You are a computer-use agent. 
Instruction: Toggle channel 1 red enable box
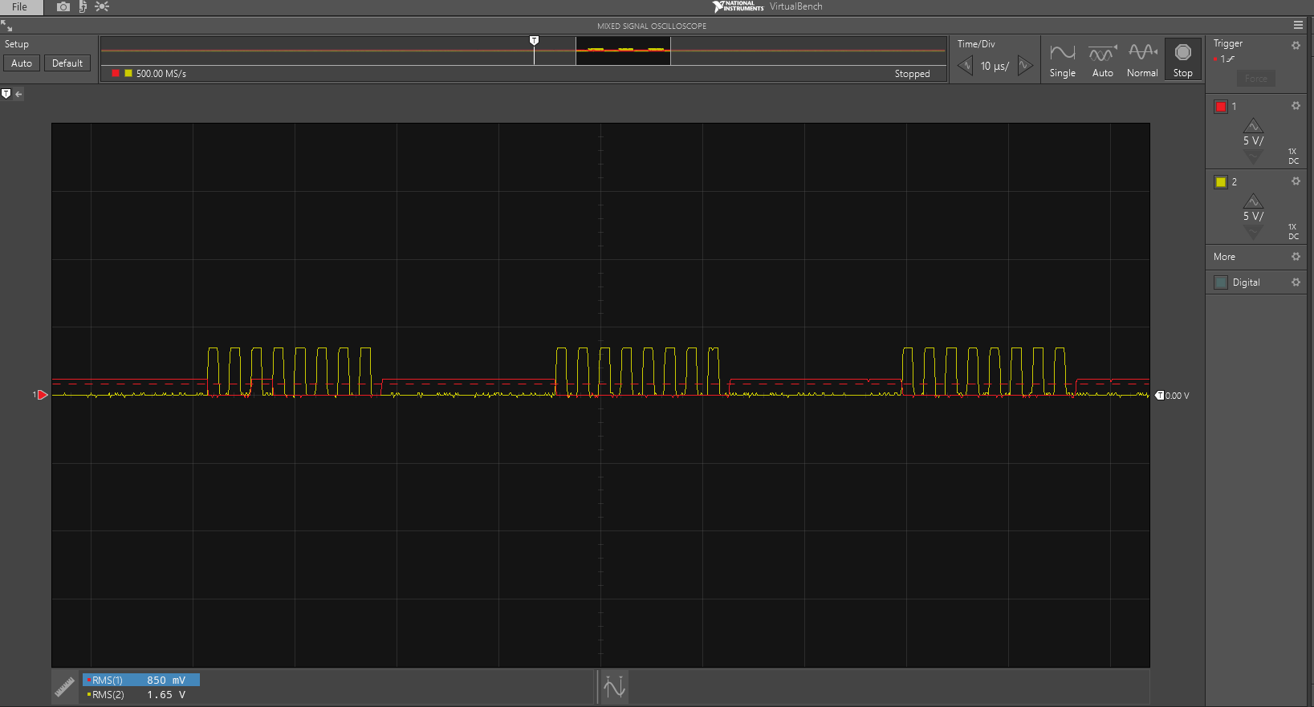pos(1221,107)
